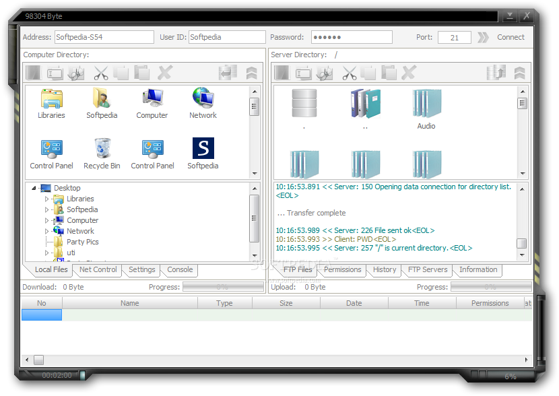Click the rename icon in the Computer Directory toolbar
Screen dimensions: 559x396
pyautogui.click(x=55, y=73)
